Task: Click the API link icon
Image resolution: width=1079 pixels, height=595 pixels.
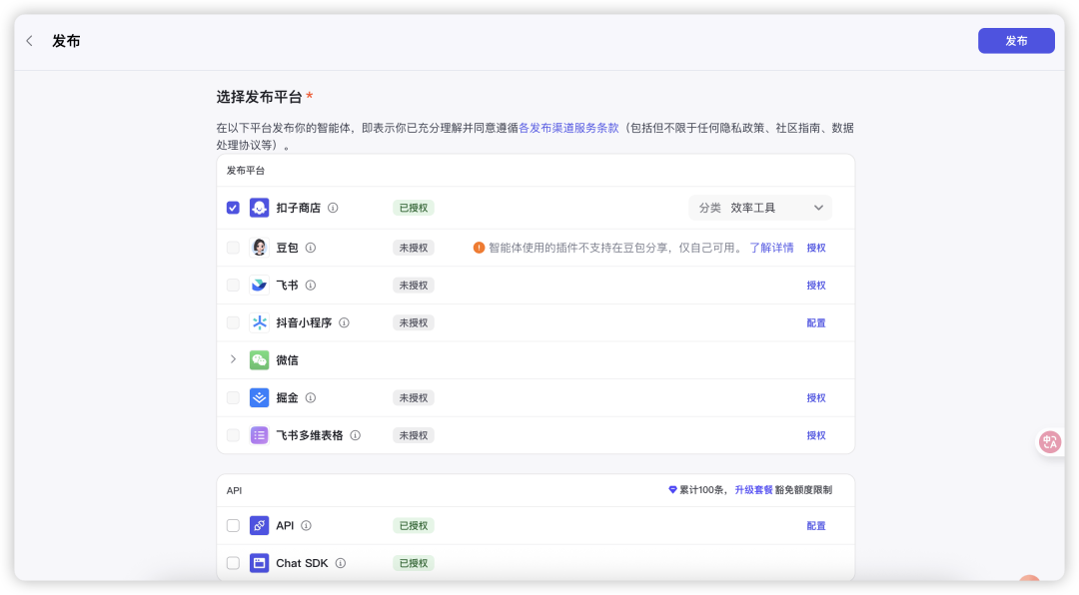Action: point(259,525)
